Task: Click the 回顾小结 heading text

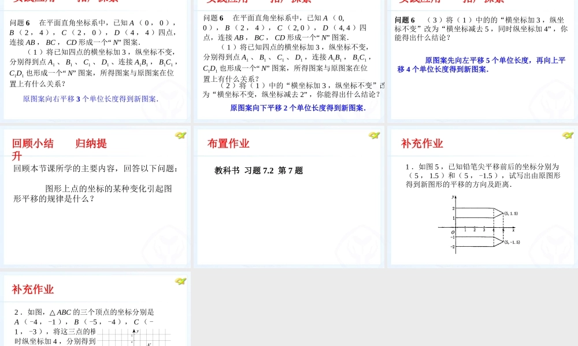Action: [33, 144]
